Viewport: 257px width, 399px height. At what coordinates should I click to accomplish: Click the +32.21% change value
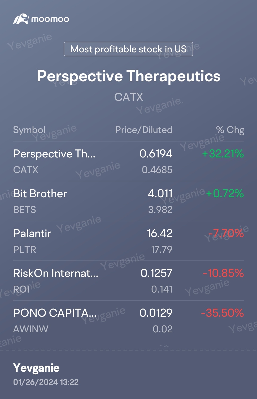pos(223,154)
